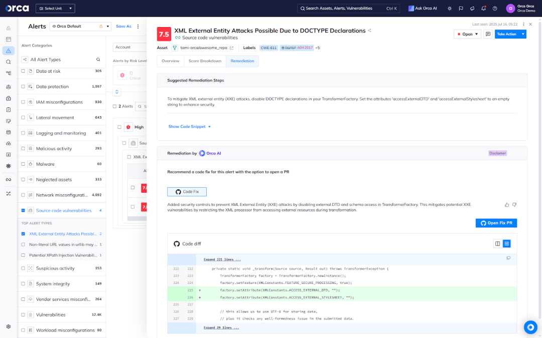Click the thumbs up feedback icon

507,205
